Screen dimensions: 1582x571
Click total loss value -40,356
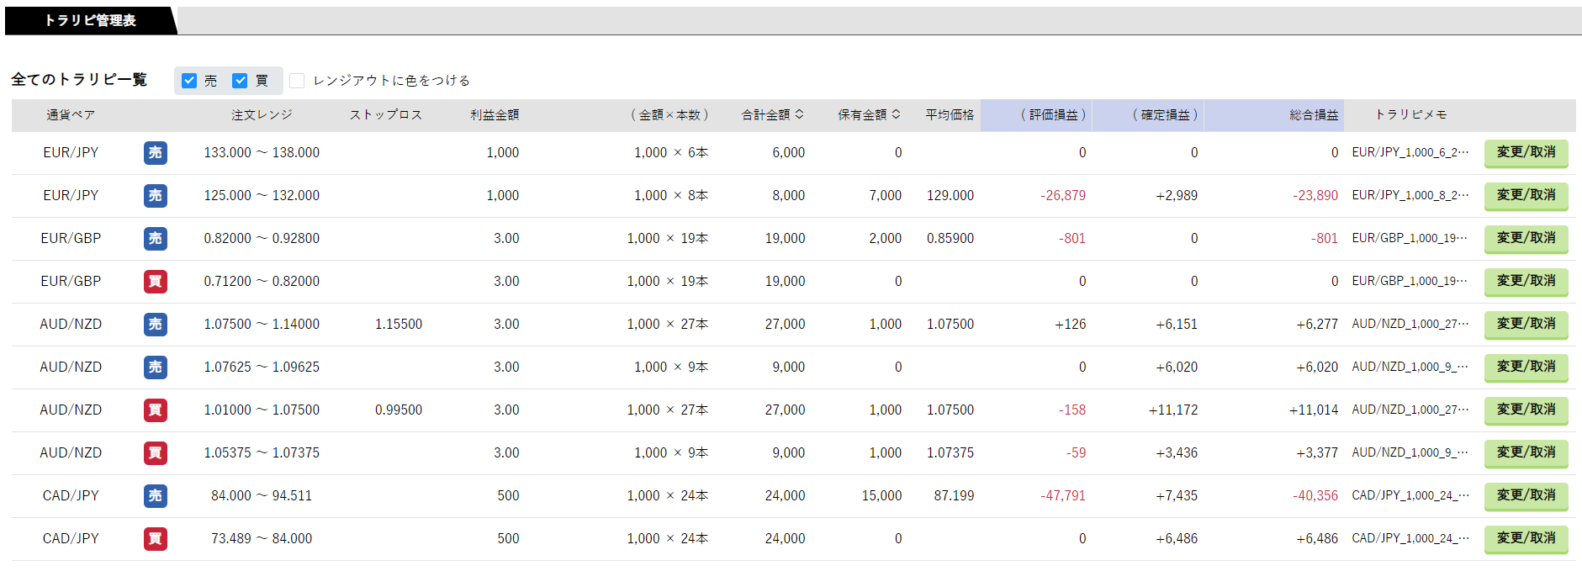pos(1315,496)
